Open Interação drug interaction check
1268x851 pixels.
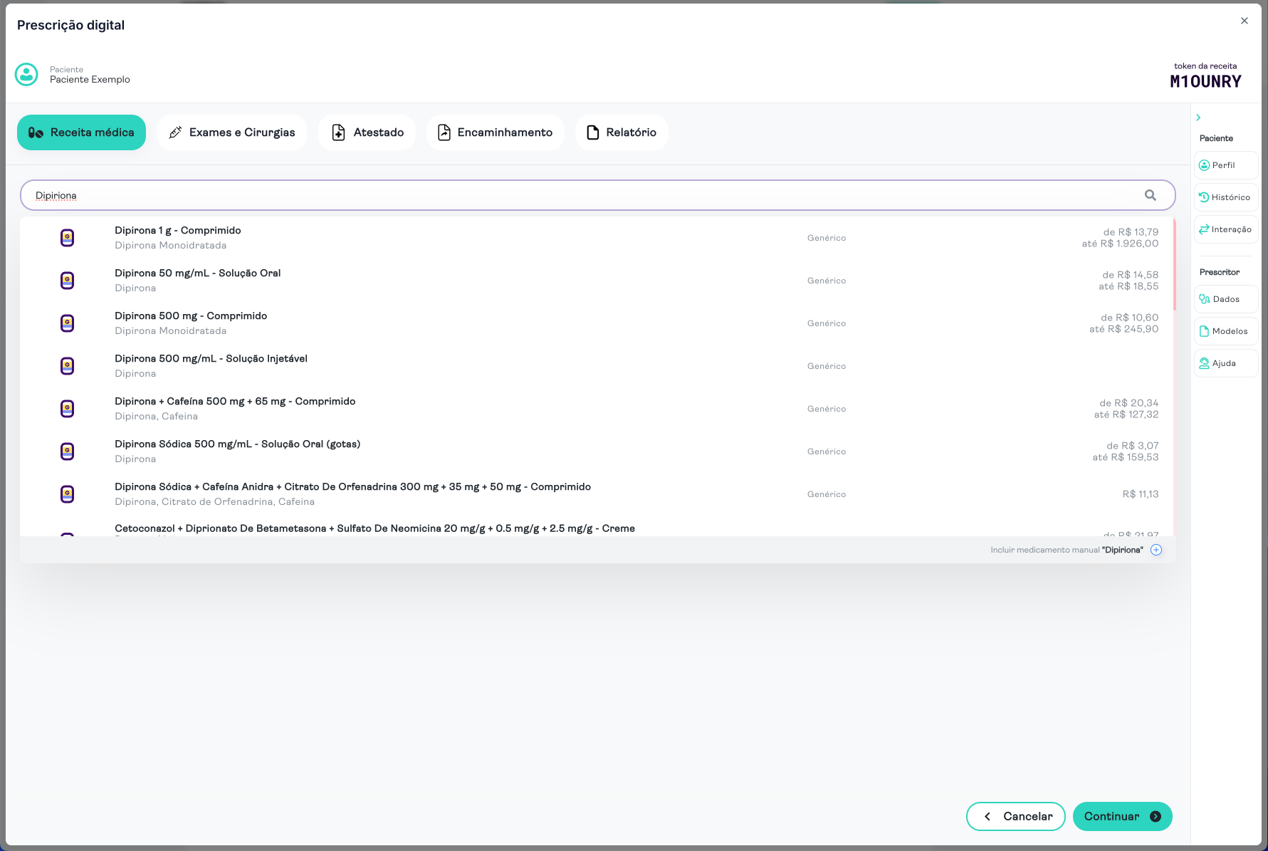[x=1225, y=229]
